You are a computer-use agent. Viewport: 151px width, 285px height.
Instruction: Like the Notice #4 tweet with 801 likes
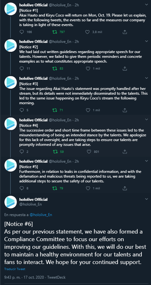pyautogui.click(x=89, y=152)
